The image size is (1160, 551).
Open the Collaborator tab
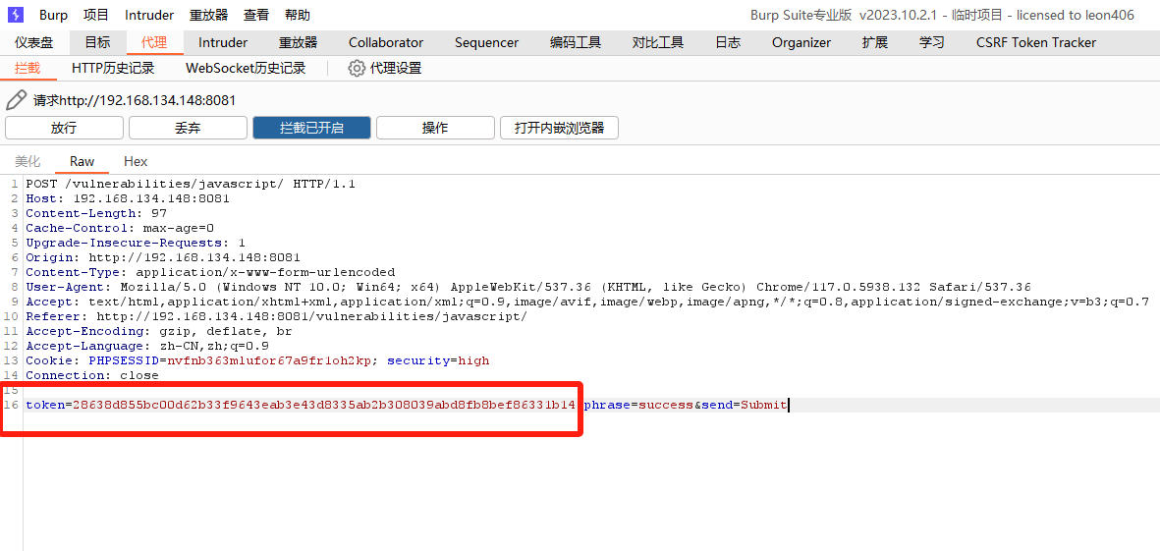coord(386,43)
